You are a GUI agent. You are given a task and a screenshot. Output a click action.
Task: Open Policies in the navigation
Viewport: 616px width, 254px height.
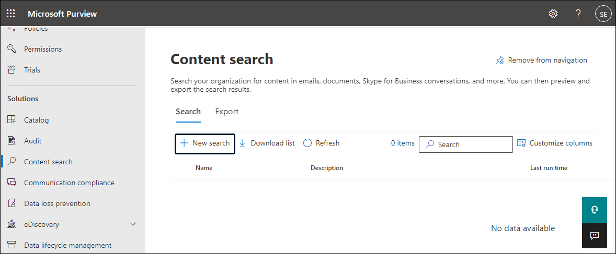pos(36,29)
